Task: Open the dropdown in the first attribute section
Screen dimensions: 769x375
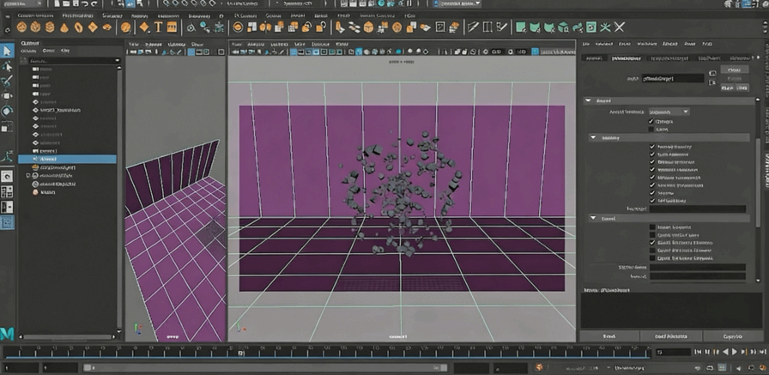Action: (668, 112)
